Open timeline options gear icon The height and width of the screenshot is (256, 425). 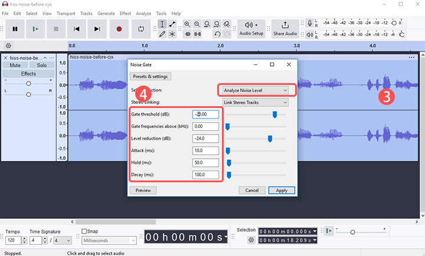(x=8, y=45)
